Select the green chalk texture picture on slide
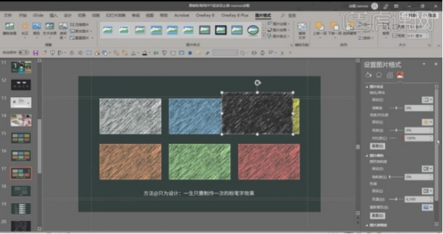443x234 pixels. pyautogui.click(x=200, y=162)
